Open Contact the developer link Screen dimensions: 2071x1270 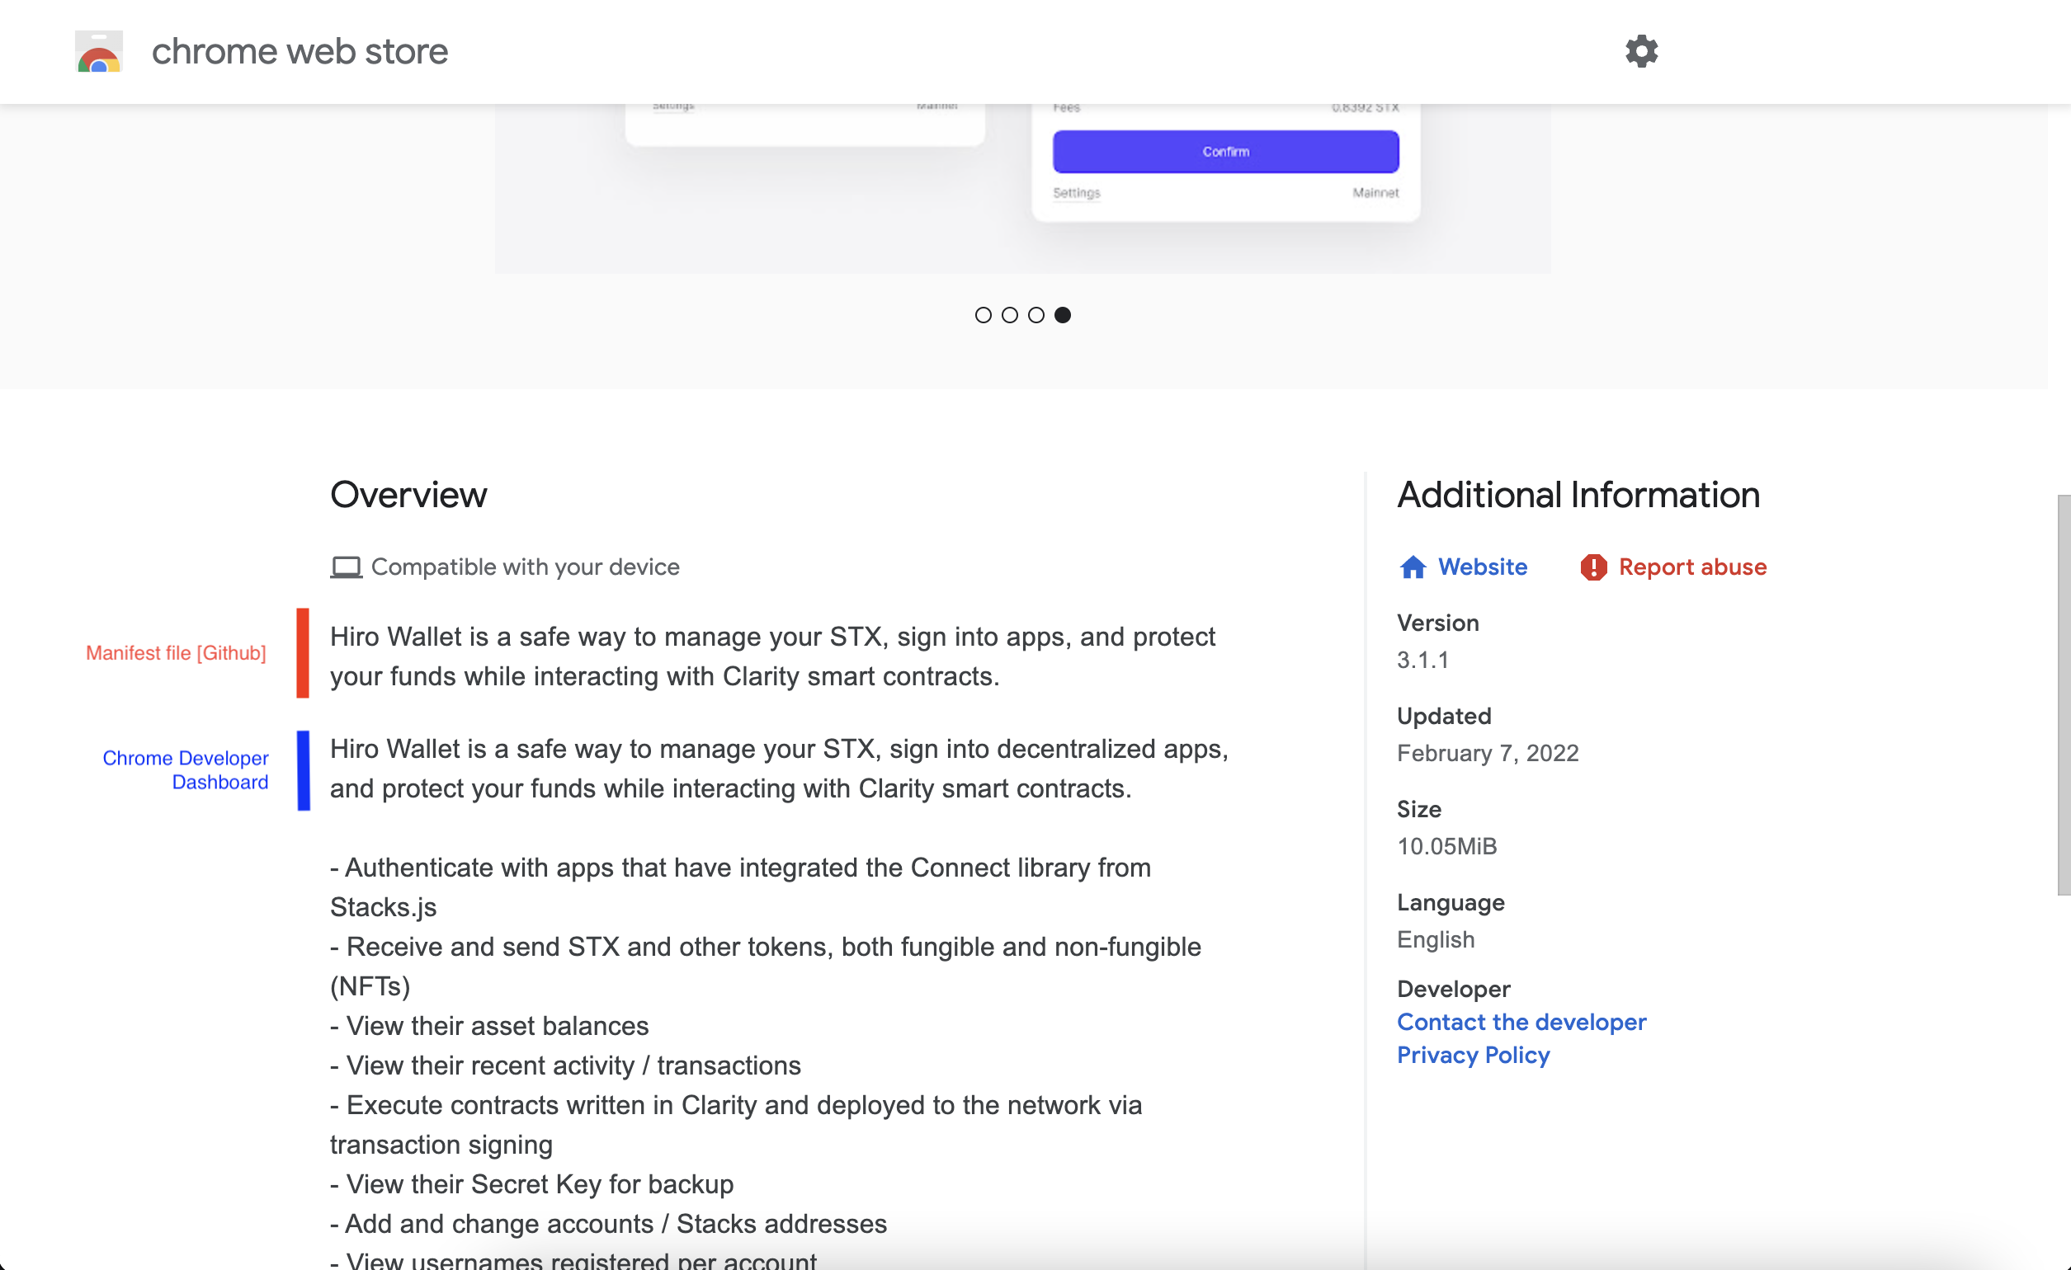[x=1521, y=1022]
